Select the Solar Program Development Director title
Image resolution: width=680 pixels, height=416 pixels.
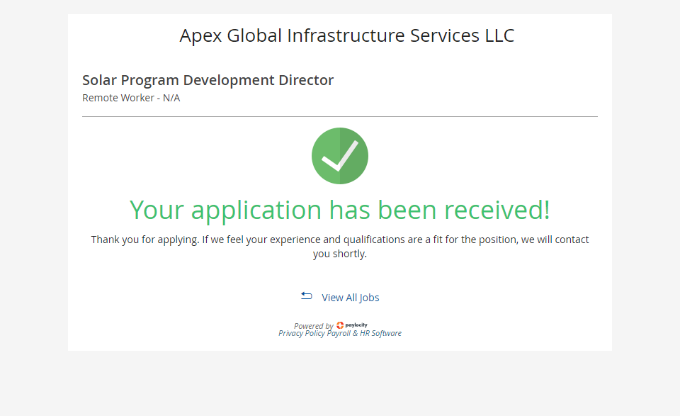[208, 80]
